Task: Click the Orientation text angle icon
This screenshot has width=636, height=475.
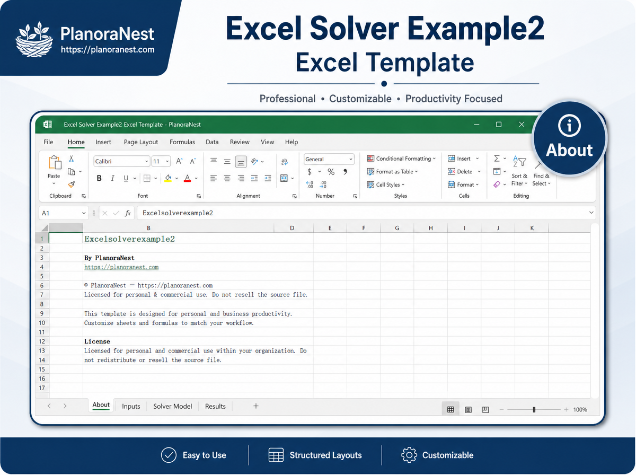Action: pos(255,161)
